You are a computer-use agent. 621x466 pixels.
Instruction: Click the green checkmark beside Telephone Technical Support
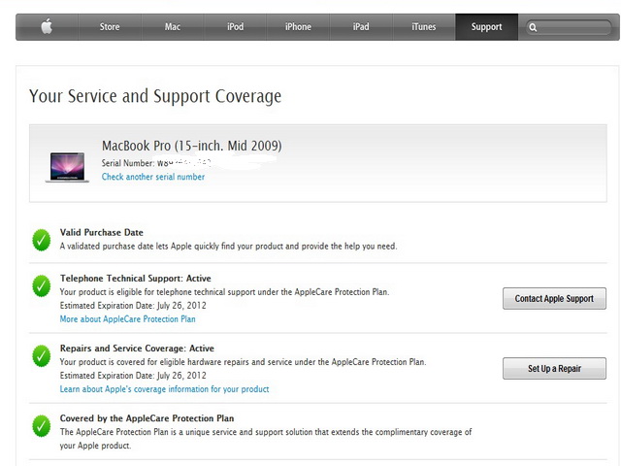(41, 285)
